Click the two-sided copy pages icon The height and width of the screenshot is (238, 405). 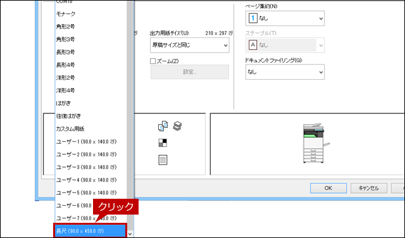pyautogui.click(x=163, y=126)
